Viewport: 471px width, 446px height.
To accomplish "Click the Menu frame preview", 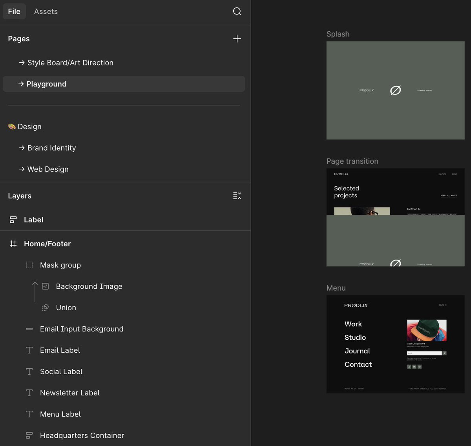I will pyautogui.click(x=395, y=344).
